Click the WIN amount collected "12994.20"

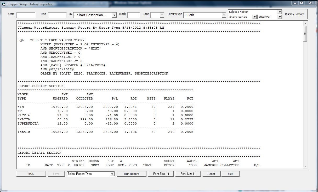(84, 107)
